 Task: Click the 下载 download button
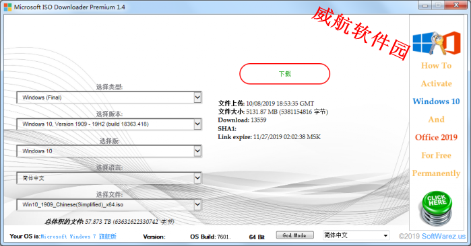click(284, 74)
